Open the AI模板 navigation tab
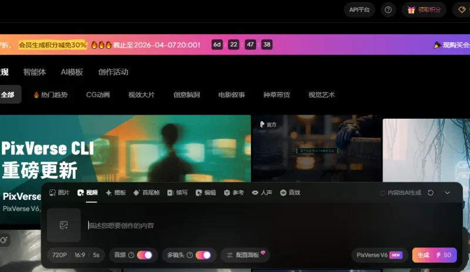Image resolution: width=470 pixels, height=272 pixels. point(72,72)
